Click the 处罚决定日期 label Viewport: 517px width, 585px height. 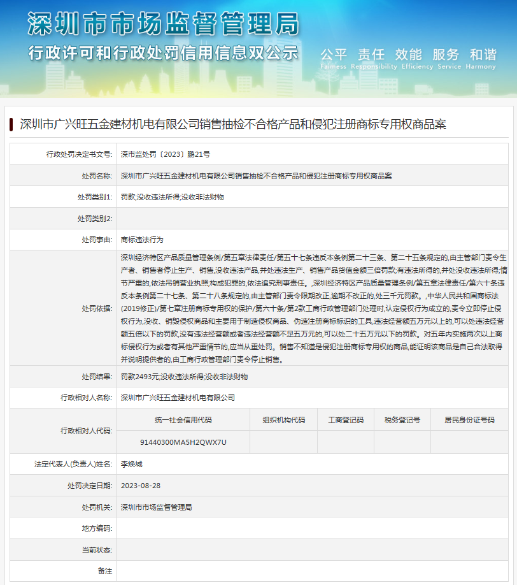coord(90,486)
